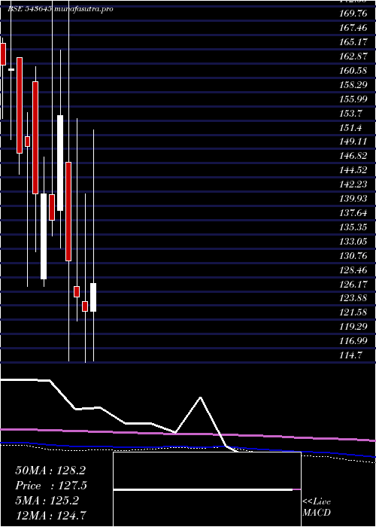Click the Price : 127.5 readout
Screen dimensions: 376x527
tap(51, 486)
